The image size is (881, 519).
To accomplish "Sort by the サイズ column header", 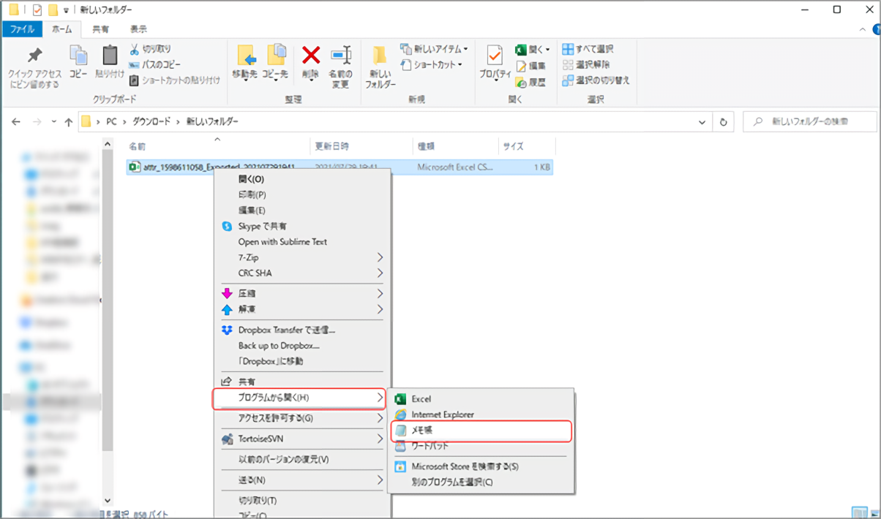I will coord(513,146).
